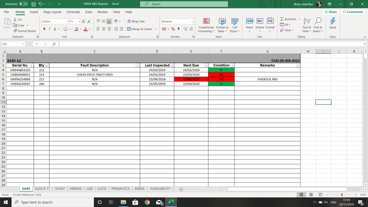Apply the Comma Style format
This screenshot has width=368, height=207.
point(179,29)
